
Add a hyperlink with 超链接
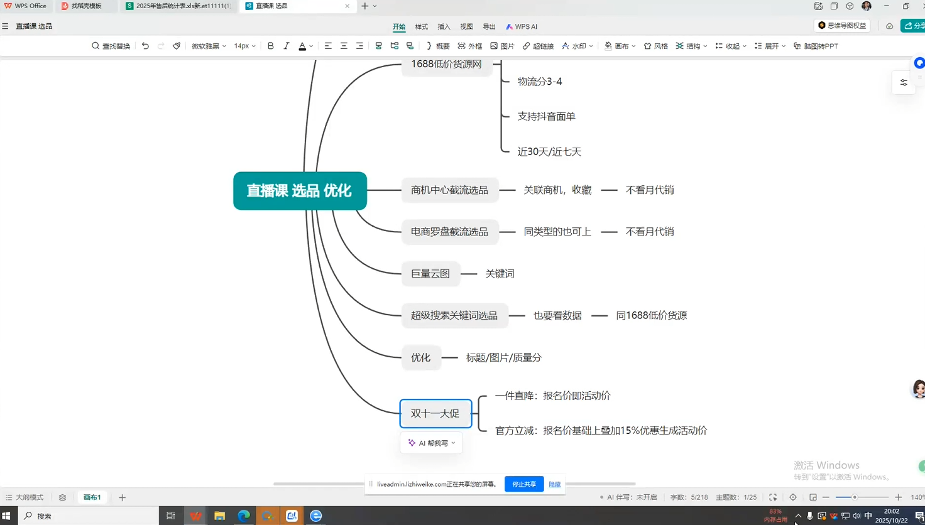[538, 46]
